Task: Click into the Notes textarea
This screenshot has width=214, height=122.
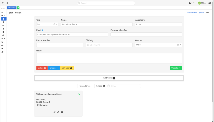Action: click(109, 58)
